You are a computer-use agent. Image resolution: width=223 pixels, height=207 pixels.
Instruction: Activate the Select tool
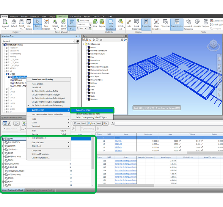(37, 24)
